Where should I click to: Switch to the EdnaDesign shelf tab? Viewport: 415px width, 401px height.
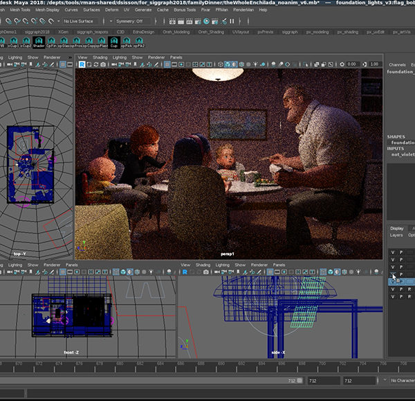143,32
